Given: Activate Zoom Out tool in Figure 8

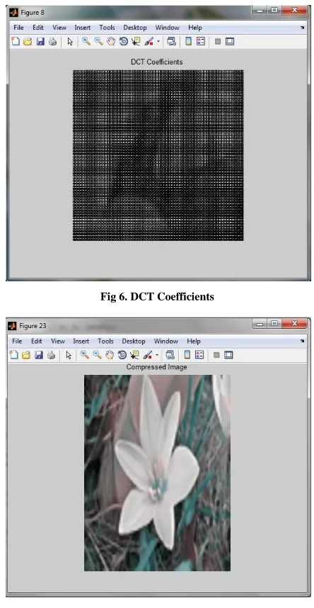Looking at the screenshot, I should pyautogui.click(x=99, y=42).
